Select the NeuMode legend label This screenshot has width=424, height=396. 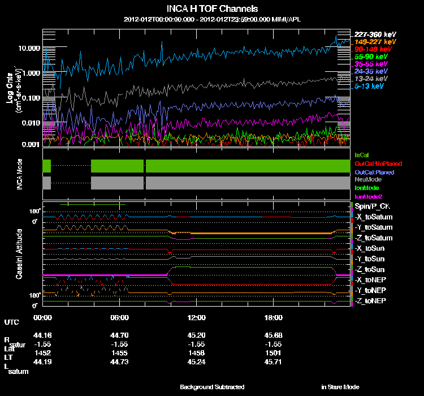click(x=367, y=180)
